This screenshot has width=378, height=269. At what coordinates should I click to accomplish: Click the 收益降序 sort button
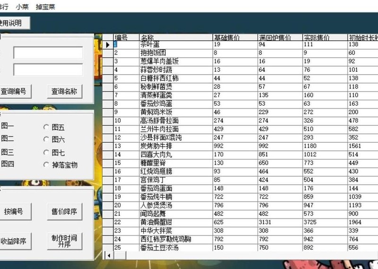point(13,241)
